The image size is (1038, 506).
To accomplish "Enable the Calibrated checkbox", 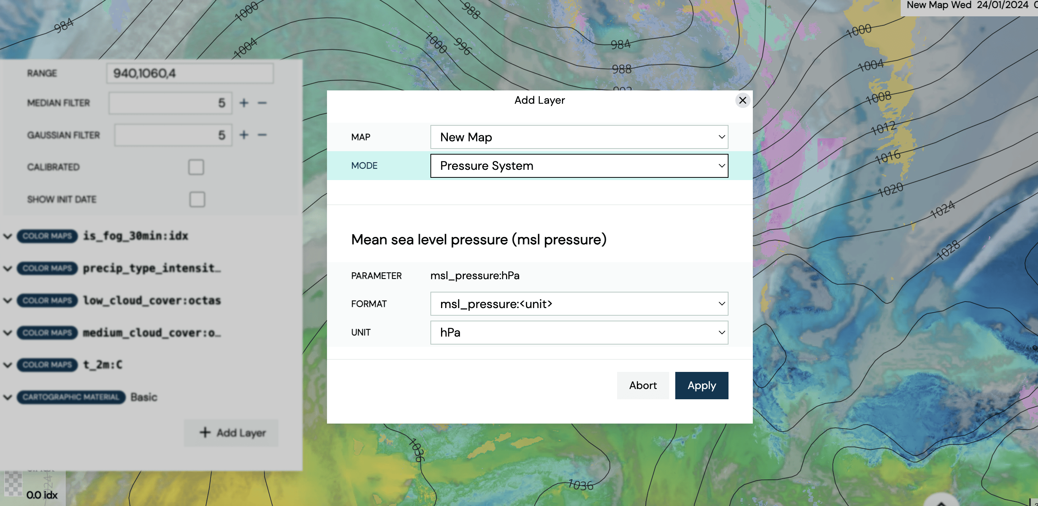I will tap(196, 167).
